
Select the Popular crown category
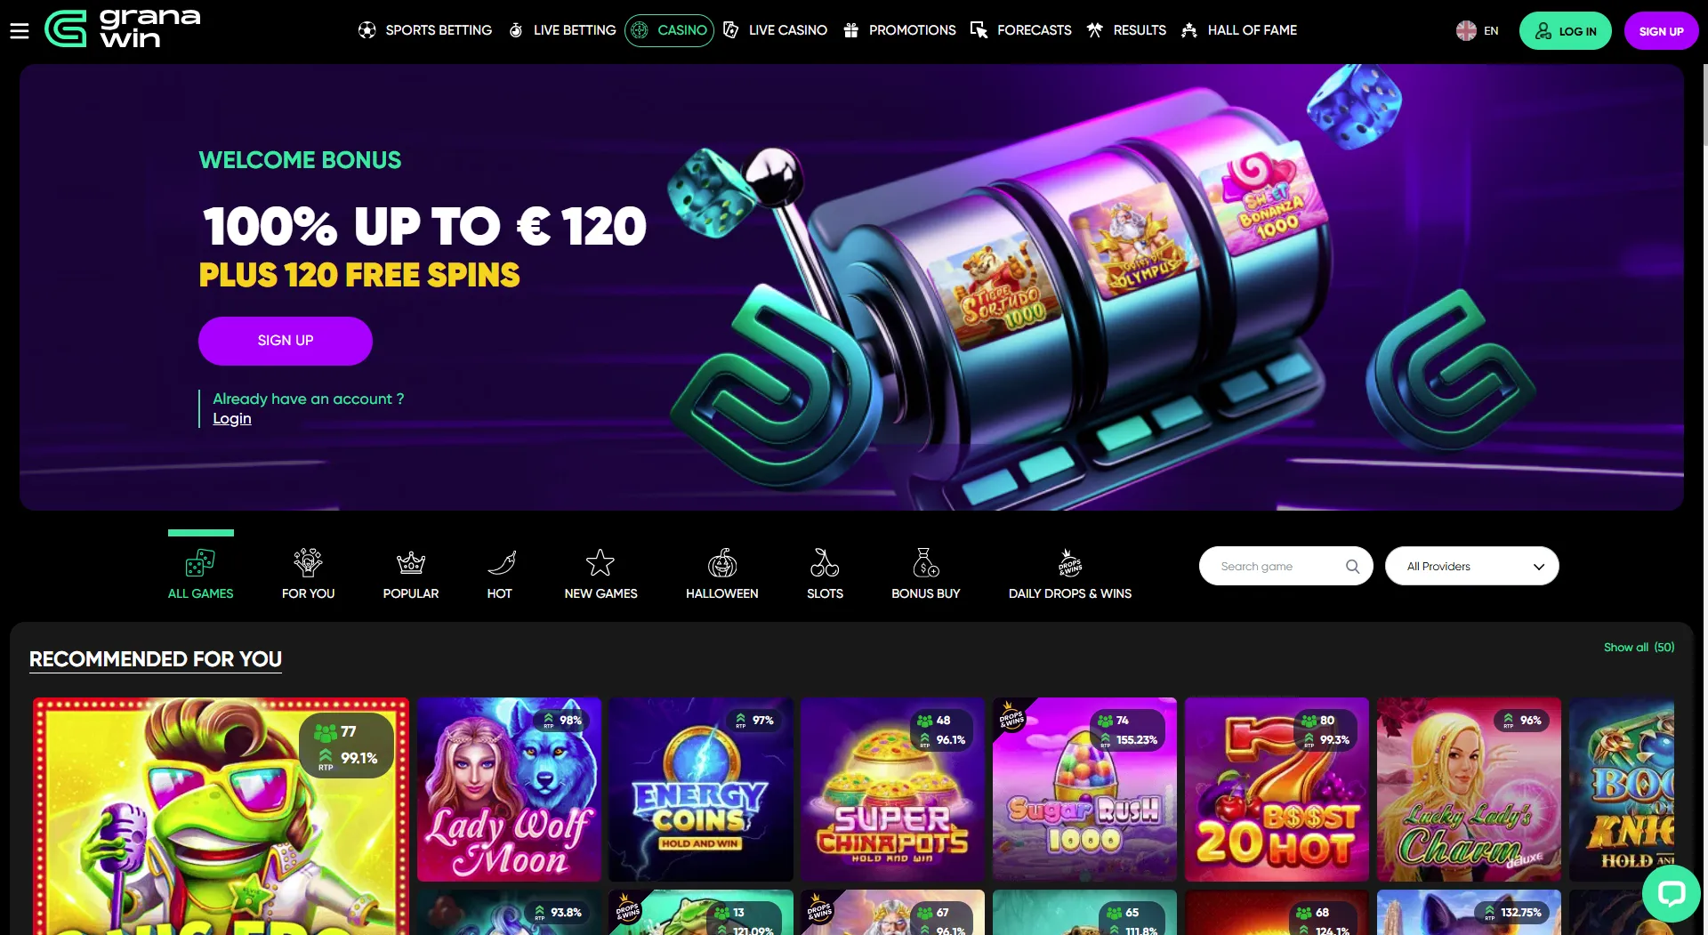[411, 563]
